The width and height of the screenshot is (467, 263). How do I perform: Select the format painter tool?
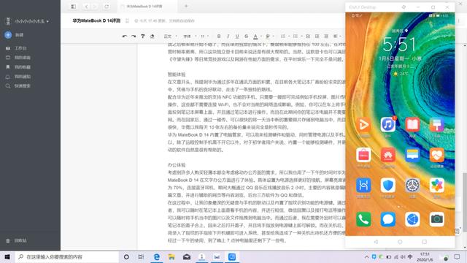[143, 36]
